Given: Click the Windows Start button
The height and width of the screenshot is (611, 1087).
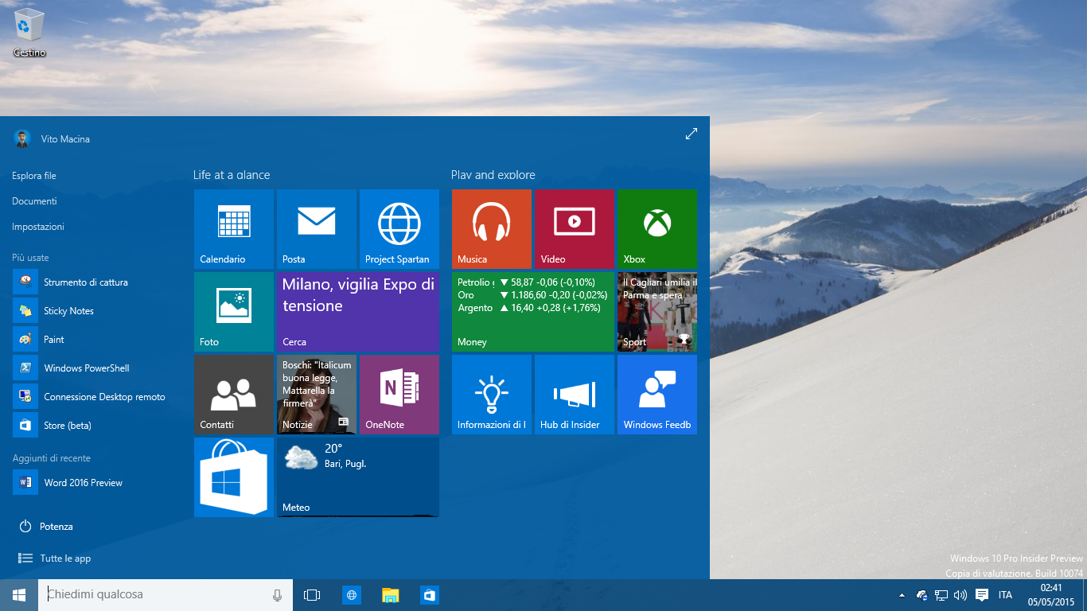Looking at the screenshot, I should (x=19, y=595).
